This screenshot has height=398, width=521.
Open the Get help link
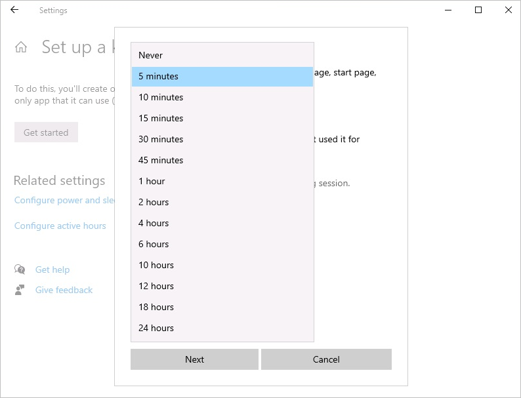pos(52,269)
